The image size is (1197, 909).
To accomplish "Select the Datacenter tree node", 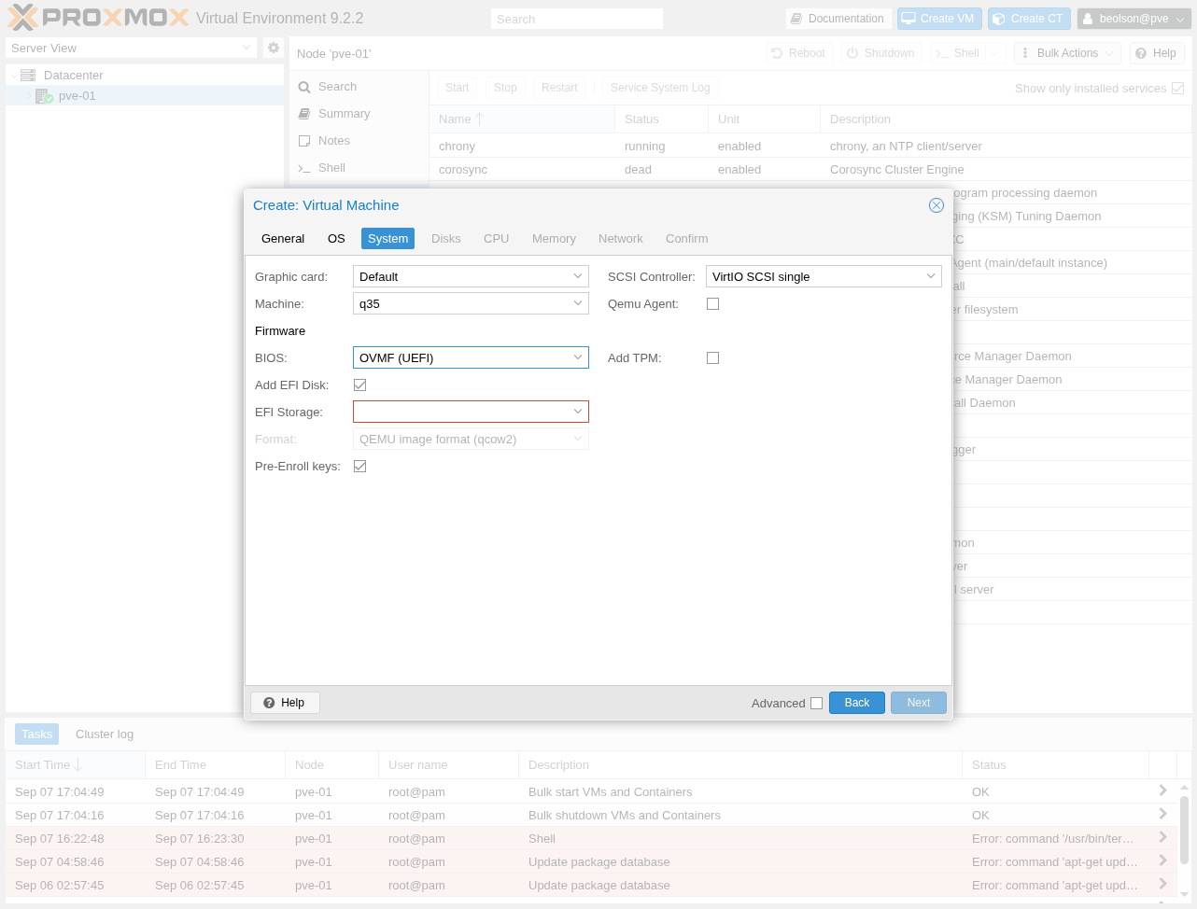I will pyautogui.click(x=73, y=75).
